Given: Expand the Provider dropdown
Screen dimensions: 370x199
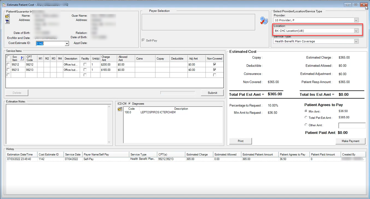Looking at the screenshot, I should [356, 20].
